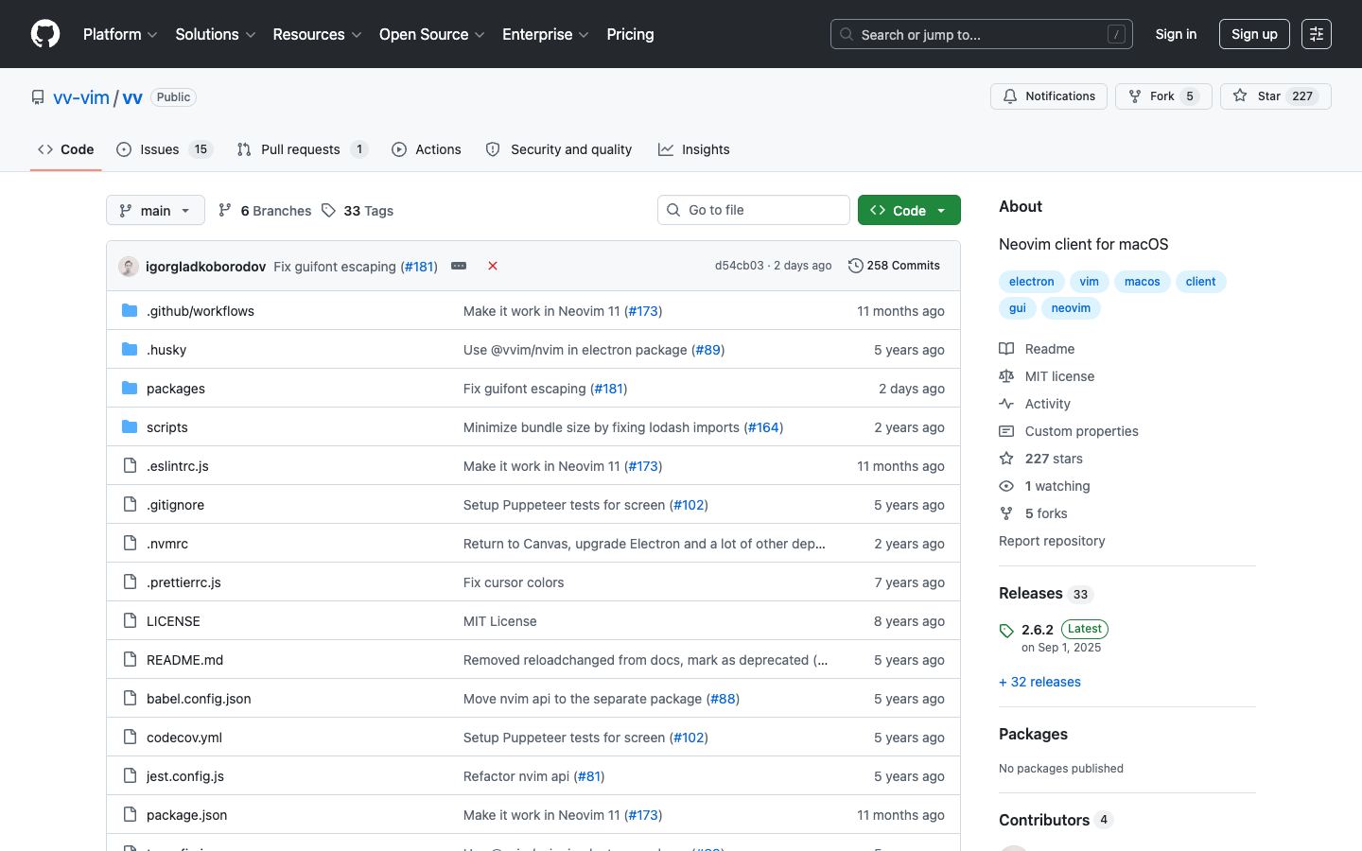1362x851 pixels.
Task: Click the commit details ellipsis icon
Action: point(459,266)
